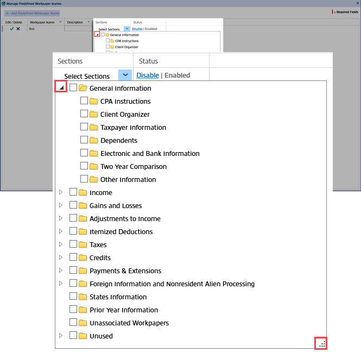Screen dimensions: 361x352
Task: Open the enlarged Select Sections dropdown arrow
Action: (x=125, y=76)
